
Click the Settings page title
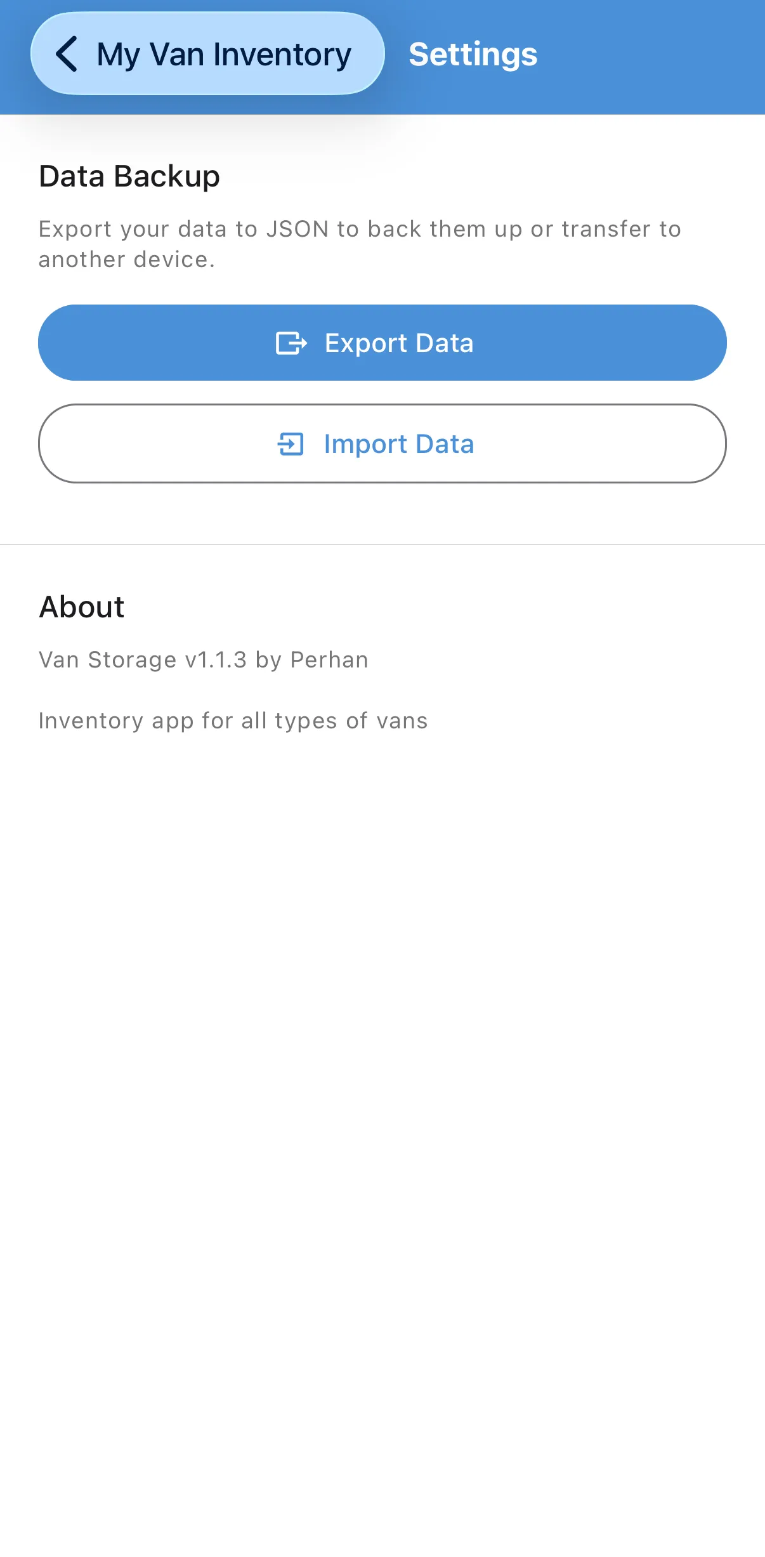[x=473, y=55]
